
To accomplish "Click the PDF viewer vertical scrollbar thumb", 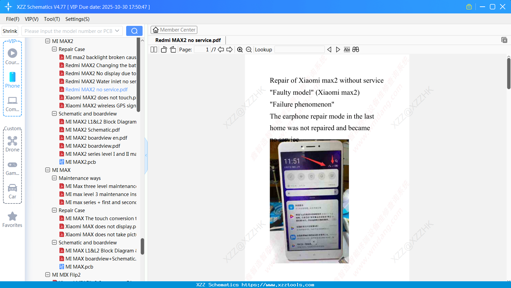I will 509,74.
